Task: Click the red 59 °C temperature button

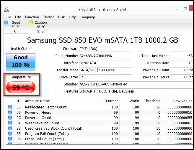Action: point(21,87)
